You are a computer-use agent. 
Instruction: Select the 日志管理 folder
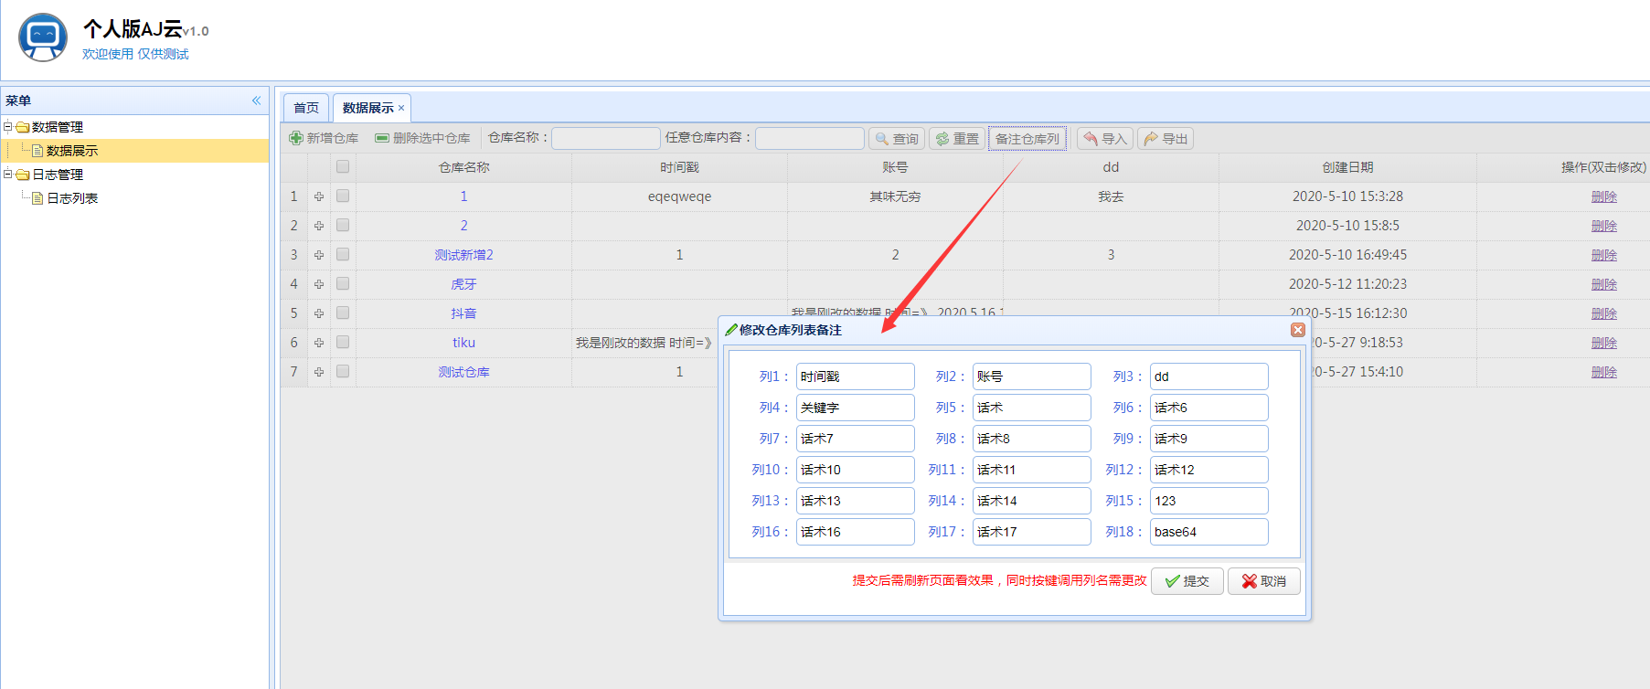(x=58, y=175)
